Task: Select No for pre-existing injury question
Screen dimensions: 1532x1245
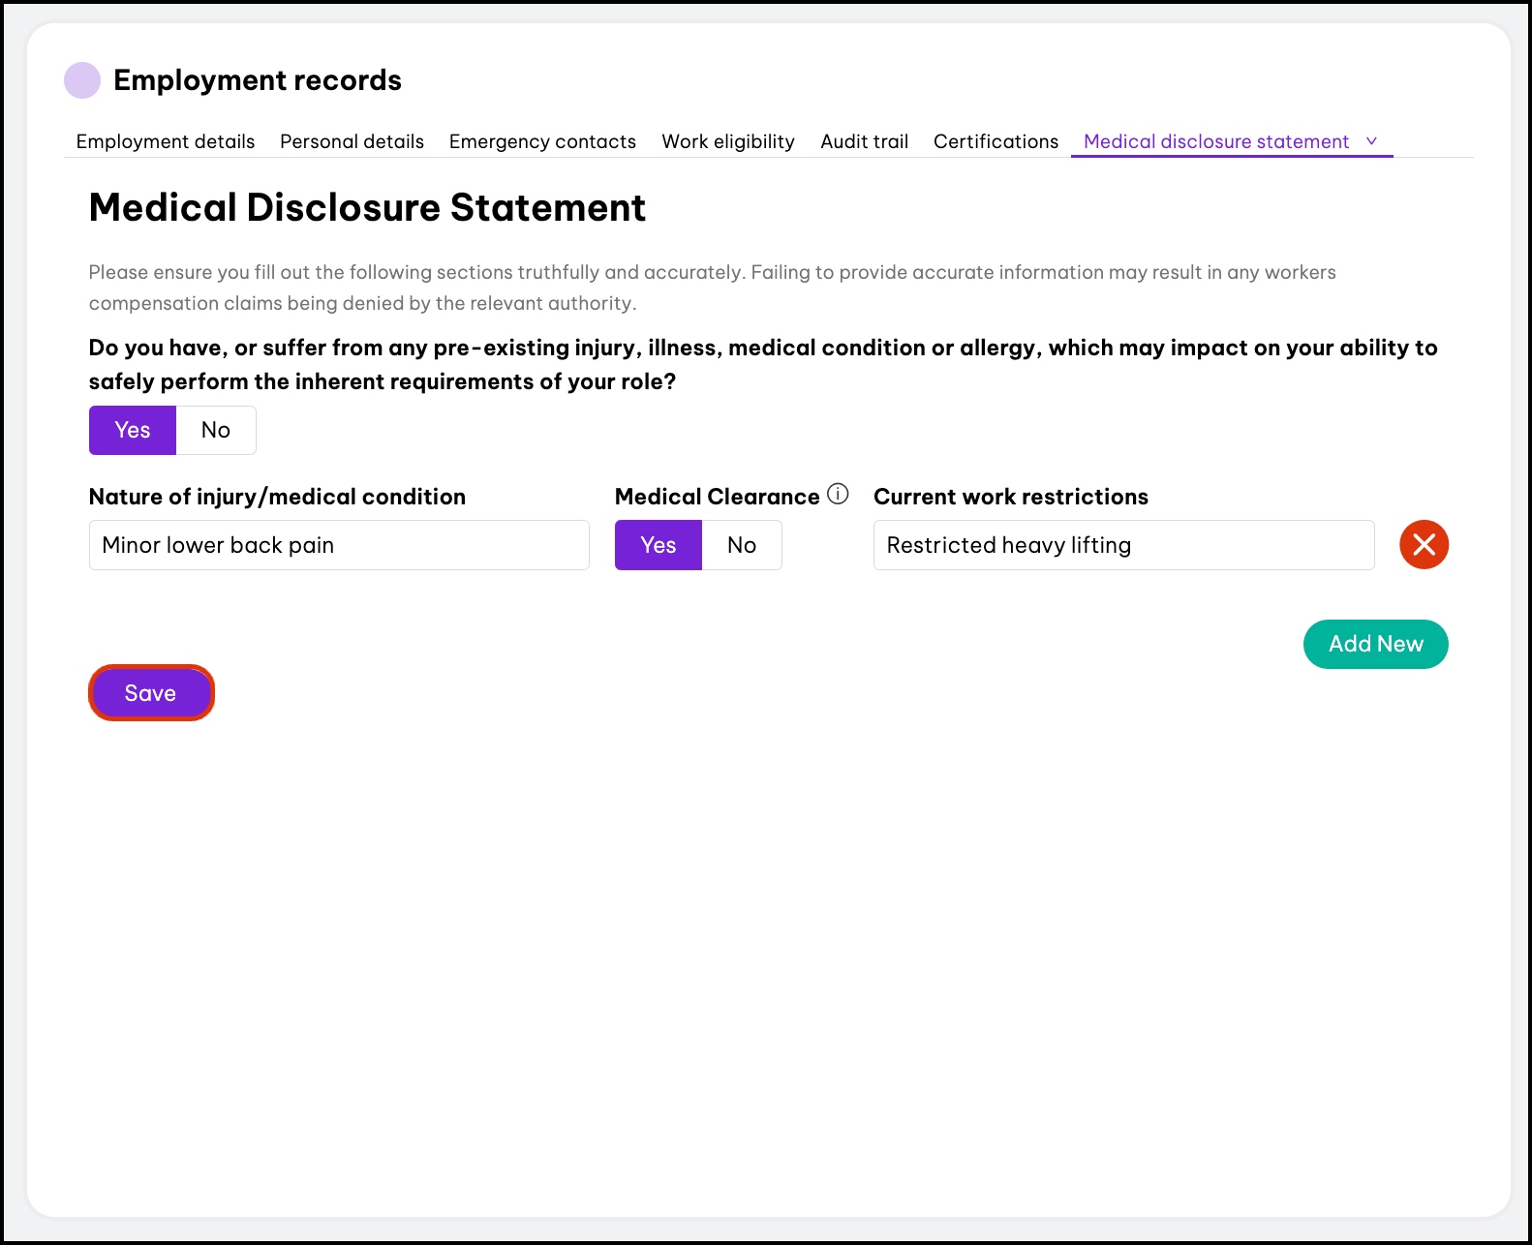Action: tap(216, 431)
